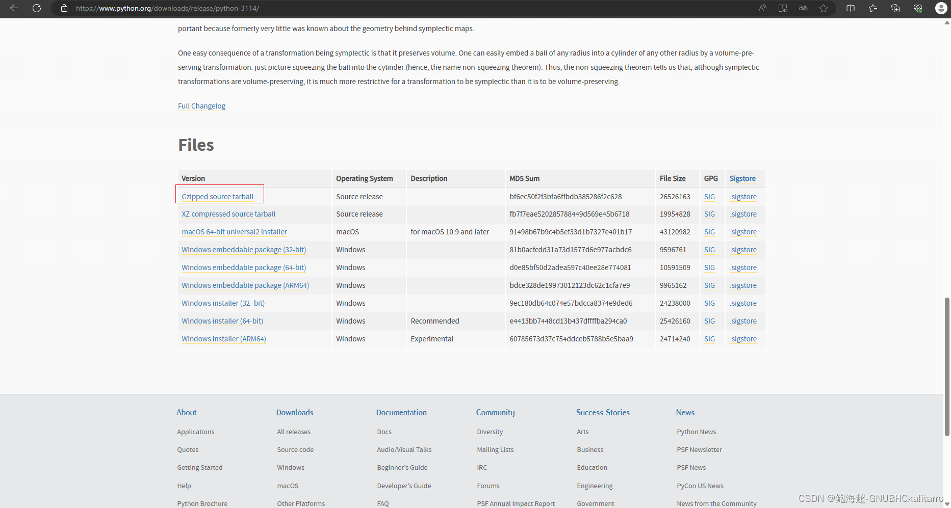Screen dimensions: 951x508
Task: Open Arts success stories link
Action: pos(583,432)
